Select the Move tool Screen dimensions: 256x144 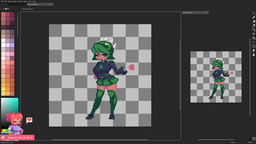[254, 34]
